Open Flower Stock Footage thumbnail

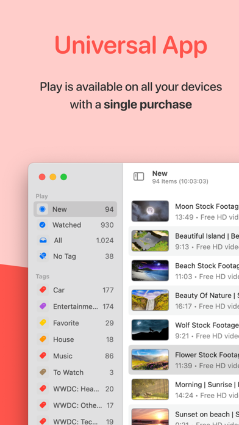[x=150, y=360]
